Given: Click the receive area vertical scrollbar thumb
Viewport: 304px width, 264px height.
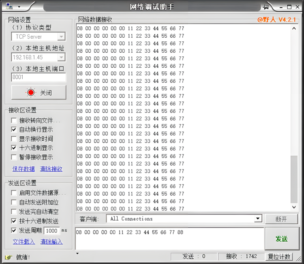Looking at the screenshot, I should pyautogui.click(x=294, y=179).
